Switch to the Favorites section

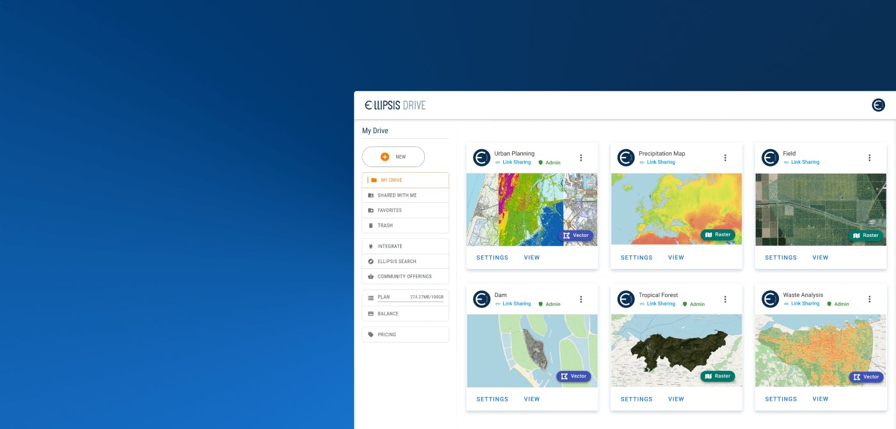coord(389,210)
